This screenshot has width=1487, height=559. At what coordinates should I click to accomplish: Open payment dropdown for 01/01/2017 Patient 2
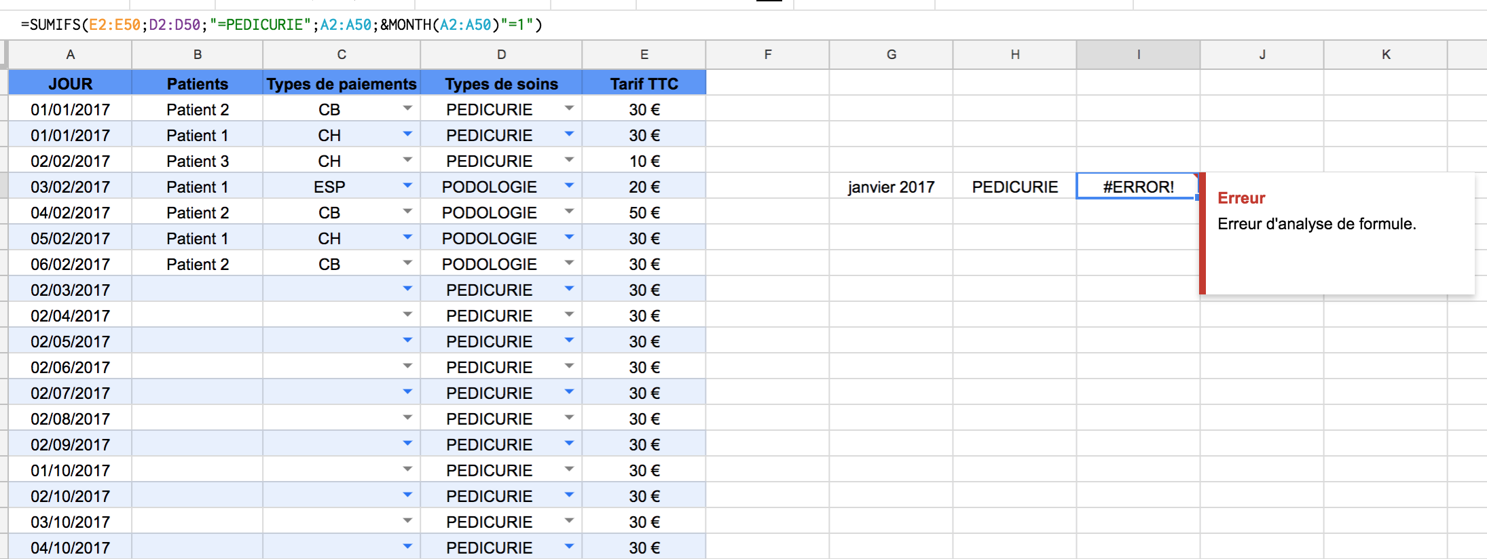pos(407,109)
